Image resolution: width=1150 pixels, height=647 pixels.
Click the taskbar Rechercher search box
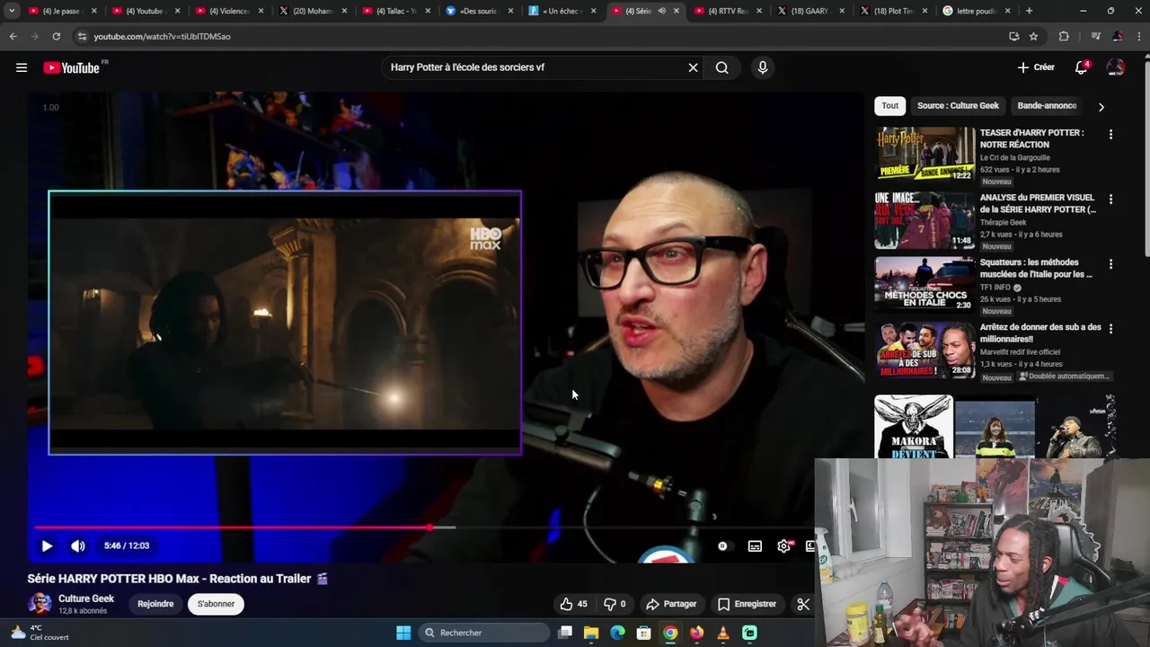point(484,633)
